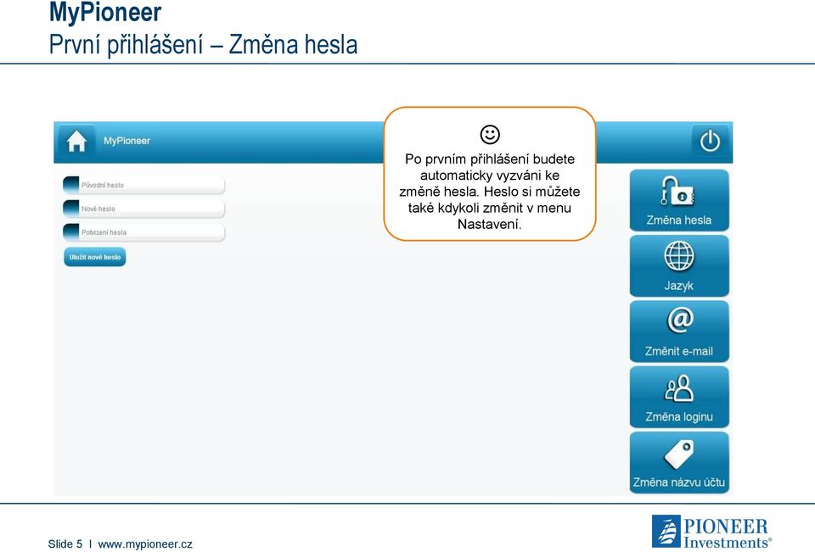Viewport: 815px width, 552px height.
Task: Open the Jazyk globe tile
Action: 679,266
